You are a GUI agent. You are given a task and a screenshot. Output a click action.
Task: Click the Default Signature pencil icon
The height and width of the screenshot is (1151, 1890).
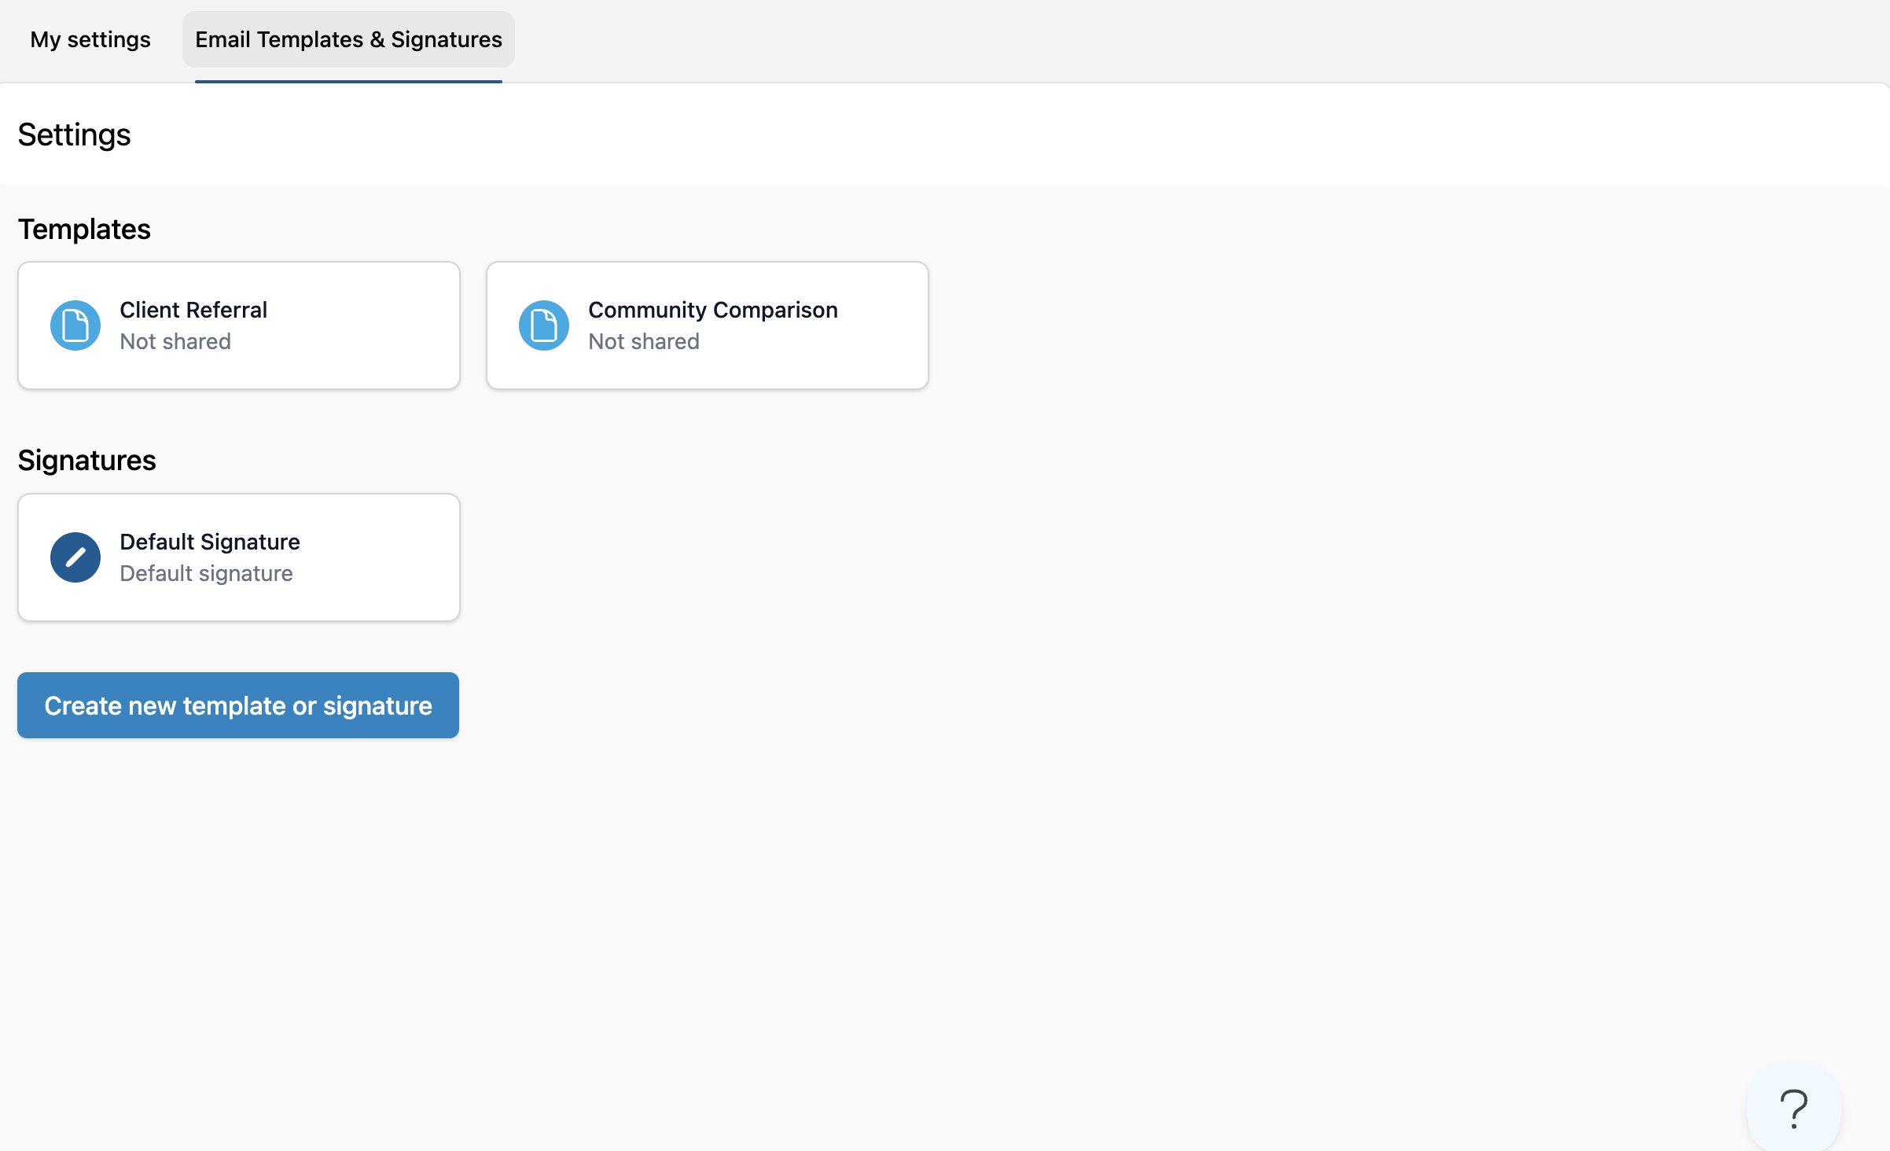pos(75,557)
